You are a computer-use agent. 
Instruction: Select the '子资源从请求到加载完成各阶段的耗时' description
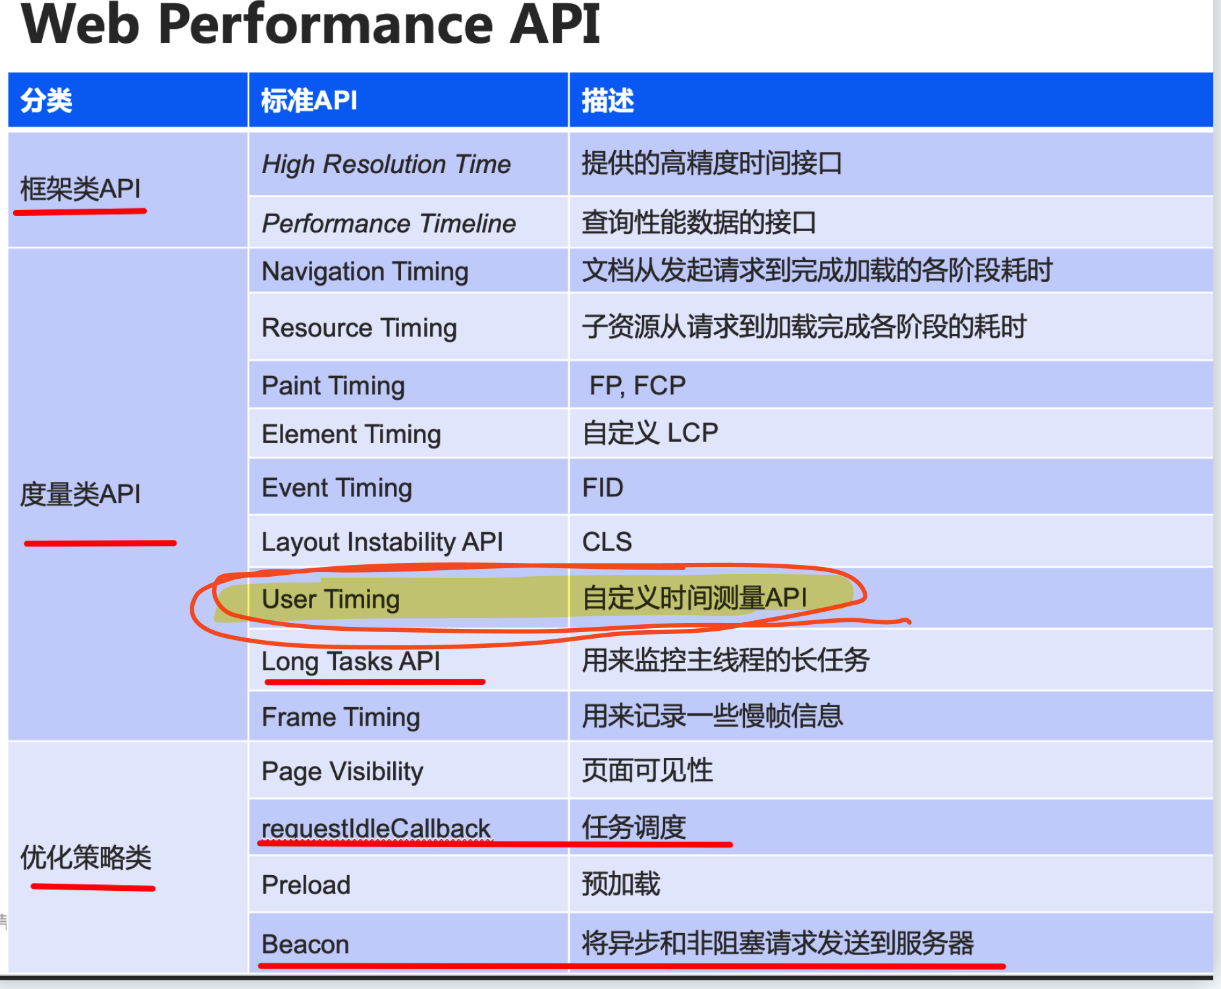point(804,327)
